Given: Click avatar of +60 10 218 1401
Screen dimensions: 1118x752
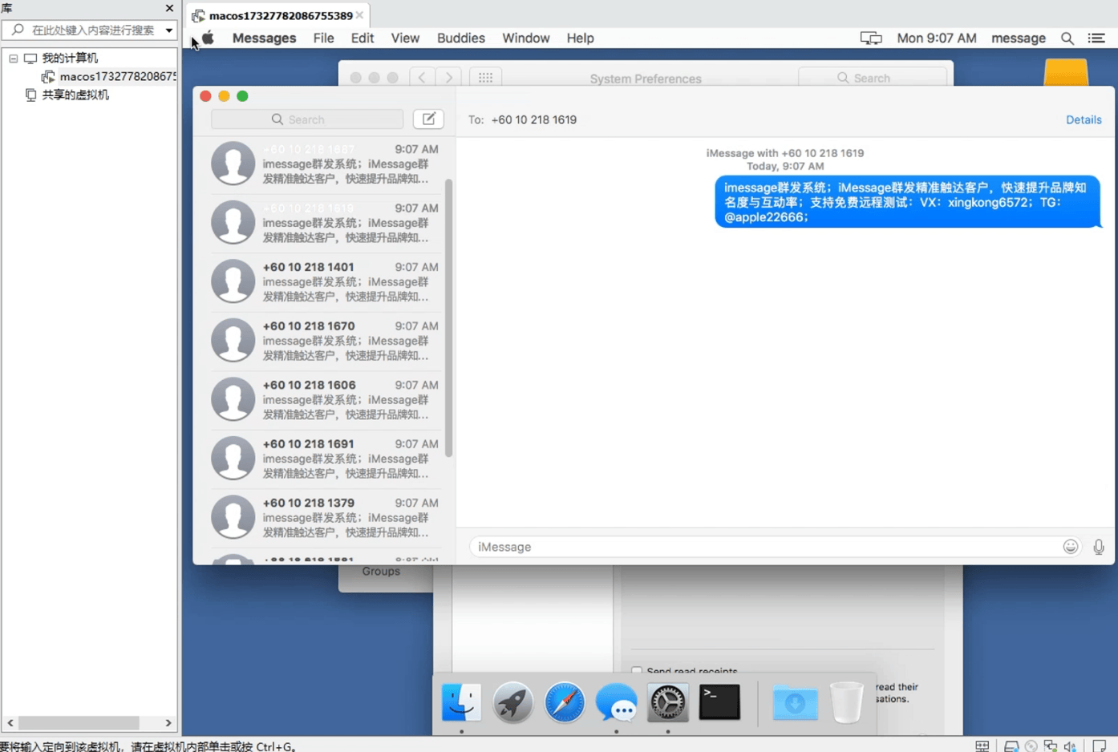Looking at the screenshot, I should (233, 281).
